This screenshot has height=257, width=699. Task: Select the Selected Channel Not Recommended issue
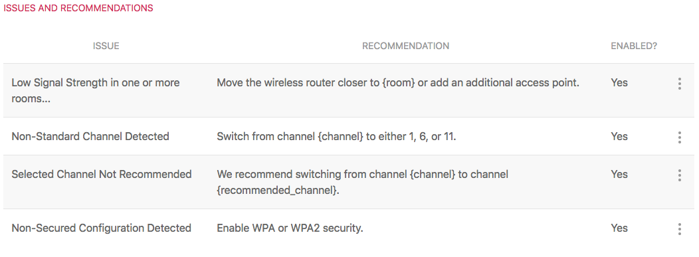click(x=102, y=174)
